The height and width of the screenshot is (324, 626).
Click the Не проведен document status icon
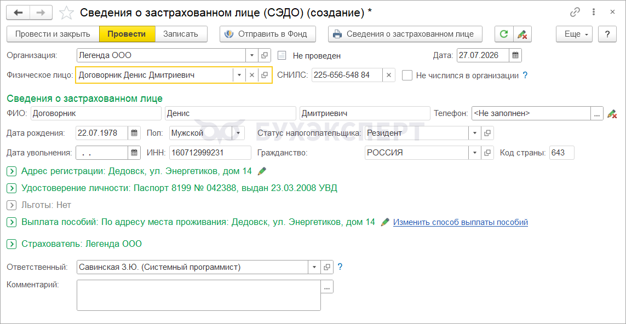point(282,55)
